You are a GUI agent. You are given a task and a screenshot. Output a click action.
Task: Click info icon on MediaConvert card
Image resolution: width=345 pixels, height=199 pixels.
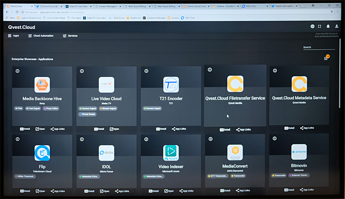[x=211, y=139]
